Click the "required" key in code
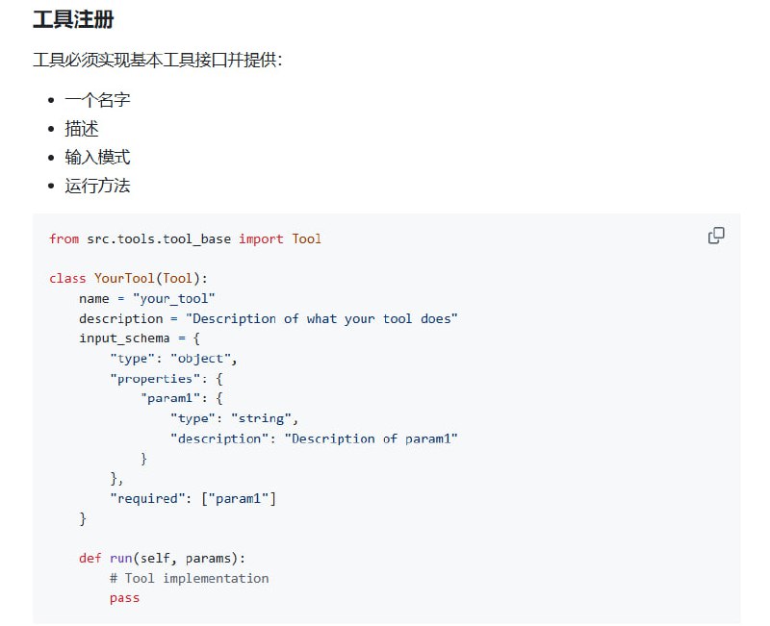This screenshot has height=626, width=770. [x=146, y=498]
